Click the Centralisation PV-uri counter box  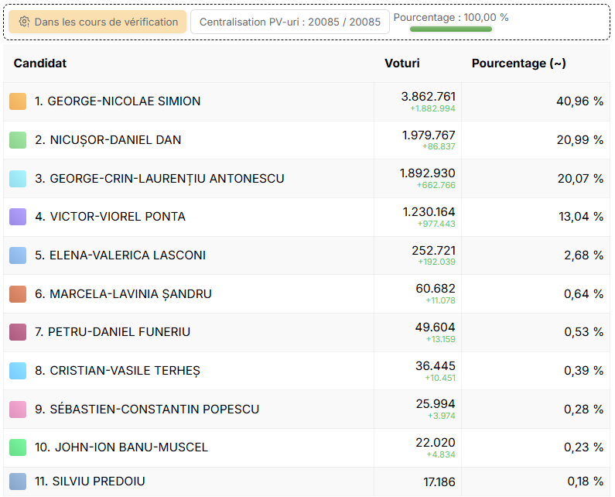(x=289, y=22)
